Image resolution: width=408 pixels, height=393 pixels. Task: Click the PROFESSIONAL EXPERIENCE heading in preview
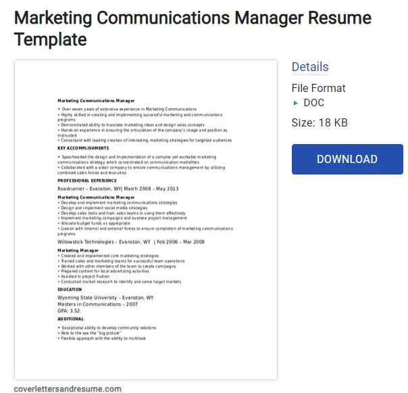click(87, 181)
